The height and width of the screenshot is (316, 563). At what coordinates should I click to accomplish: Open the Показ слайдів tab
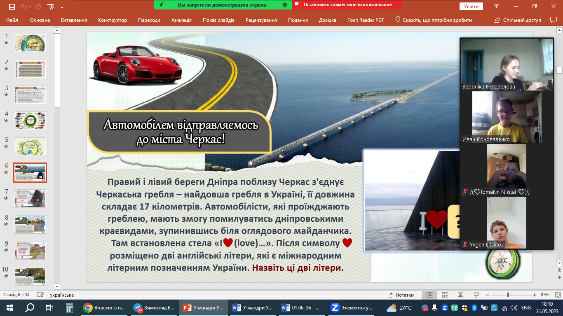coord(218,20)
